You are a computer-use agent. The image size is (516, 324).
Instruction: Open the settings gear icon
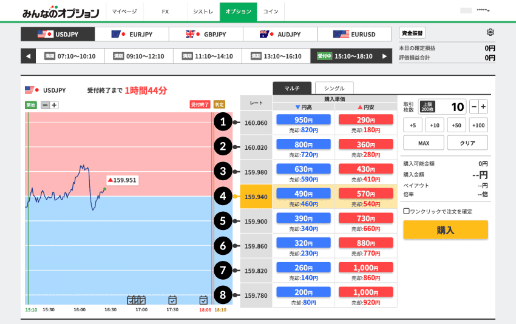tap(491, 32)
